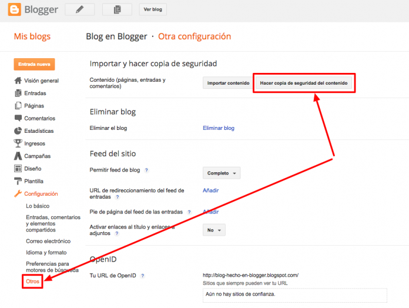
Task: Click the Entradas documents icon
Action: (18, 93)
